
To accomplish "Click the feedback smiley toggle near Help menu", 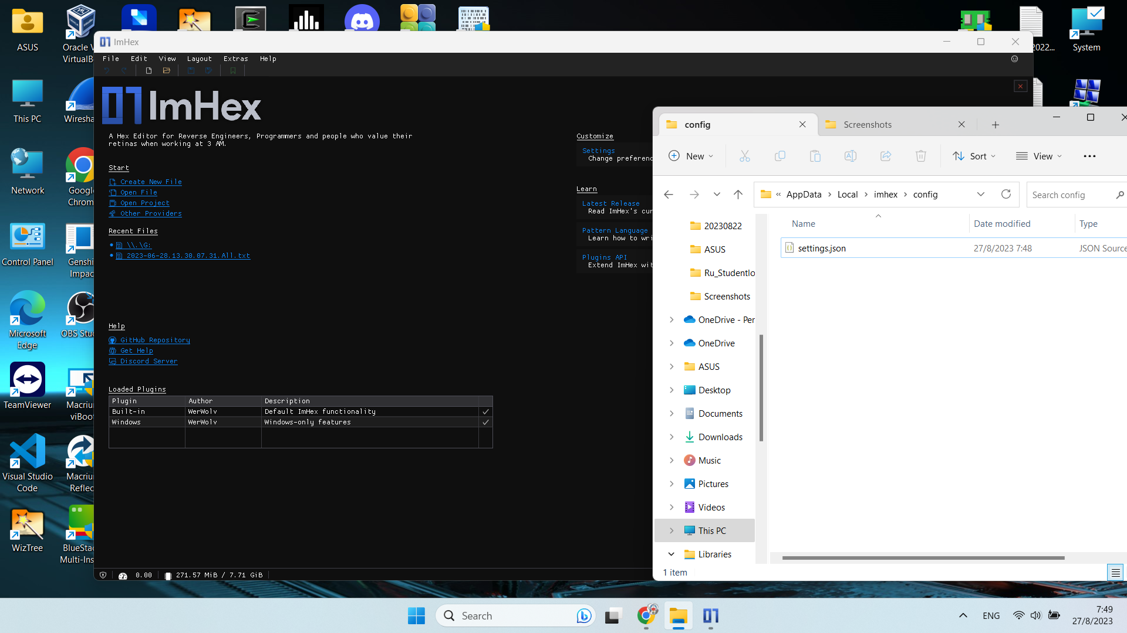I will (x=1015, y=59).
